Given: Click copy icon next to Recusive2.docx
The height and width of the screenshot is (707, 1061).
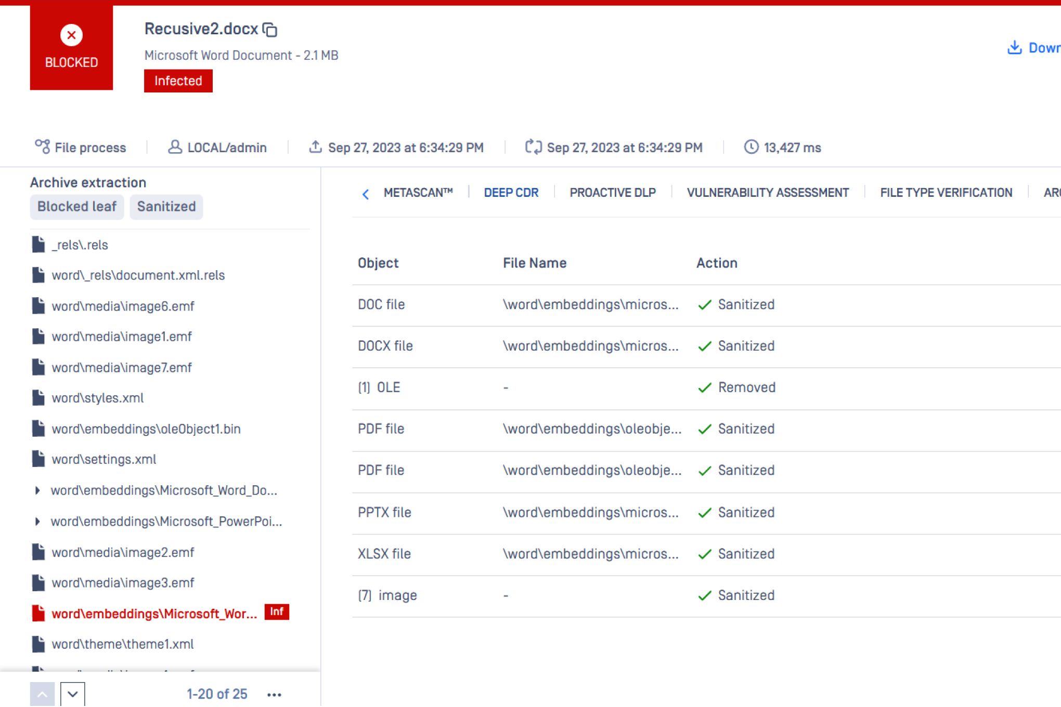Looking at the screenshot, I should click(270, 30).
